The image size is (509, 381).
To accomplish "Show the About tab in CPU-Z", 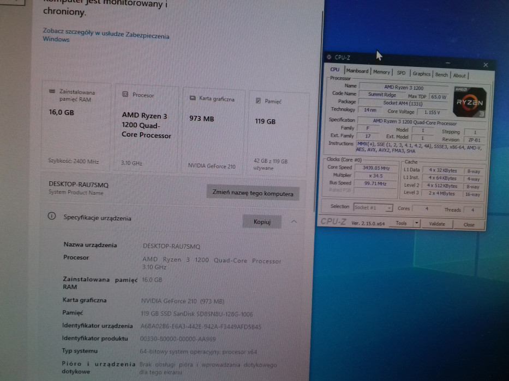I will click(x=459, y=76).
